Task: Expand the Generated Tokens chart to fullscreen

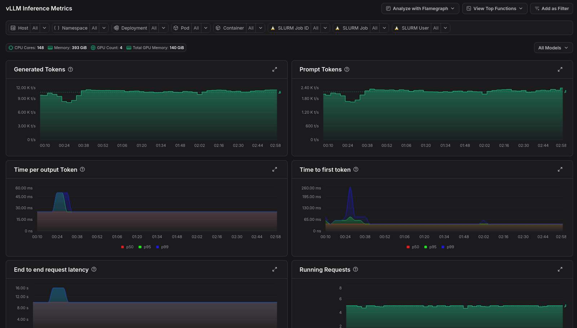Action: (x=275, y=69)
